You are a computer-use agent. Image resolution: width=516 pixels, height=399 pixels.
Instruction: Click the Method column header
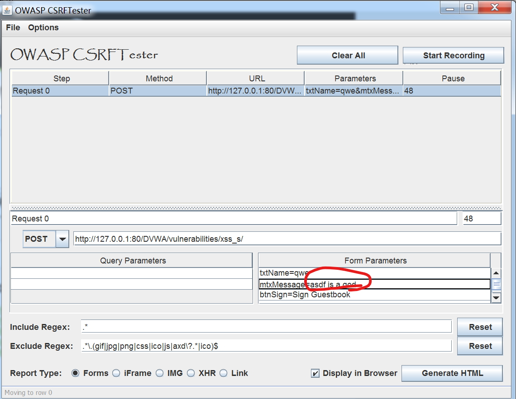(158, 79)
